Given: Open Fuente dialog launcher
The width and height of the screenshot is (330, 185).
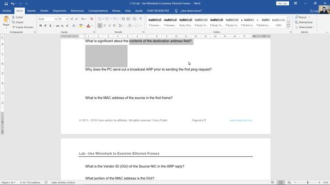Looking at the screenshot, I should click(x=94, y=32).
